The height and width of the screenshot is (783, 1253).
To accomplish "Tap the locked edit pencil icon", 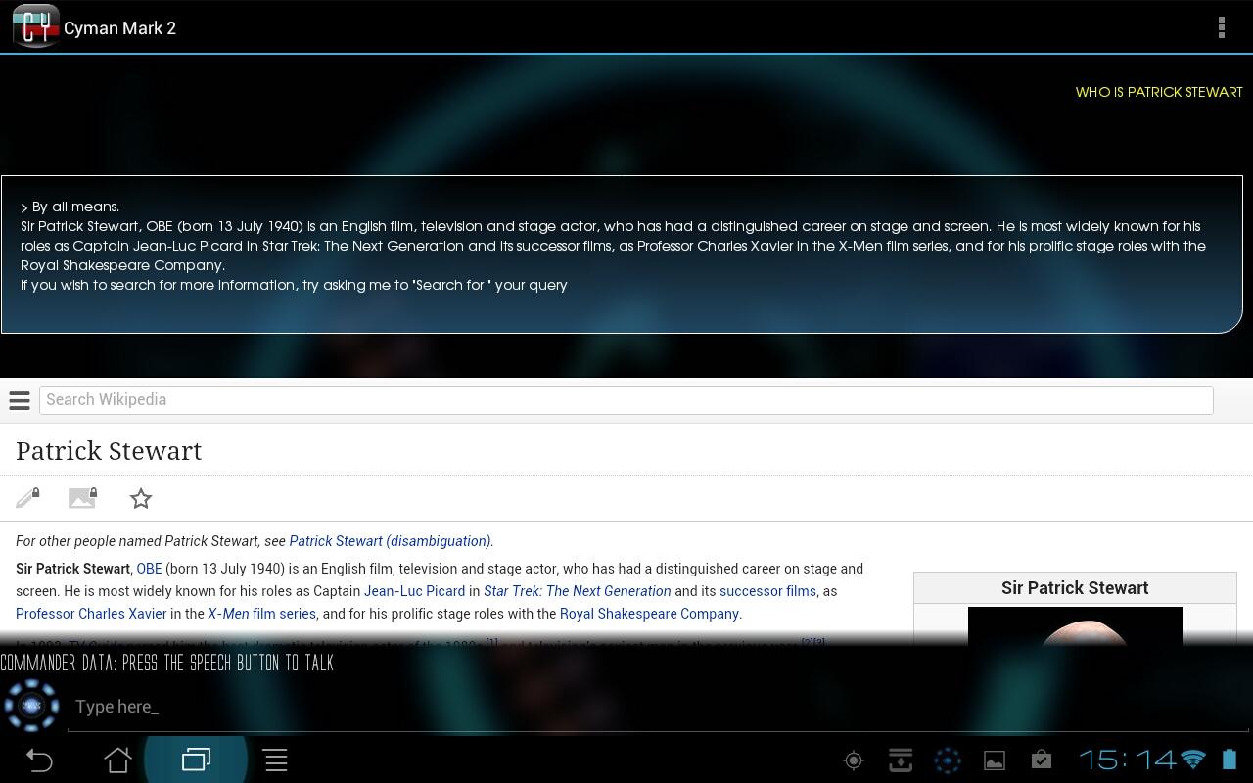I will (27, 498).
